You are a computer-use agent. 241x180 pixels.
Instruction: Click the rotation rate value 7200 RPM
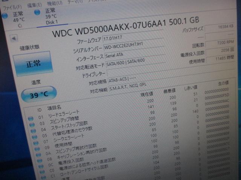pos(220,43)
